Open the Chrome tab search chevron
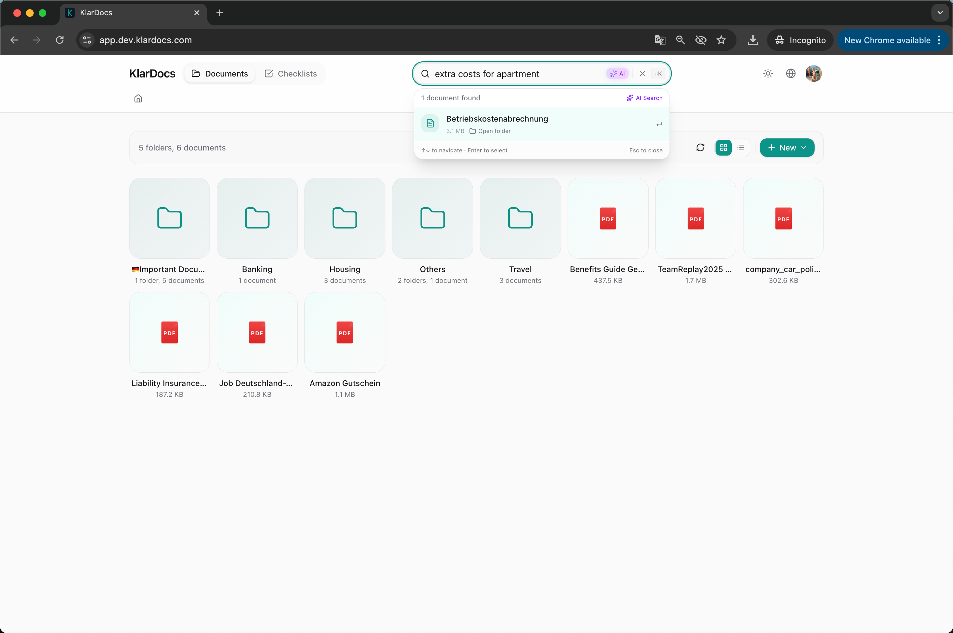Viewport: 953px width, 633px height. click(x=940, y=13)
